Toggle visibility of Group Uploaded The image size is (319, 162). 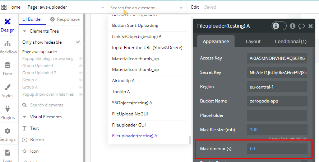tap(80, 66)
